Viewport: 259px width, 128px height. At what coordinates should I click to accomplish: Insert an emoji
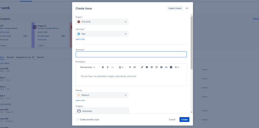coord(157,67)
